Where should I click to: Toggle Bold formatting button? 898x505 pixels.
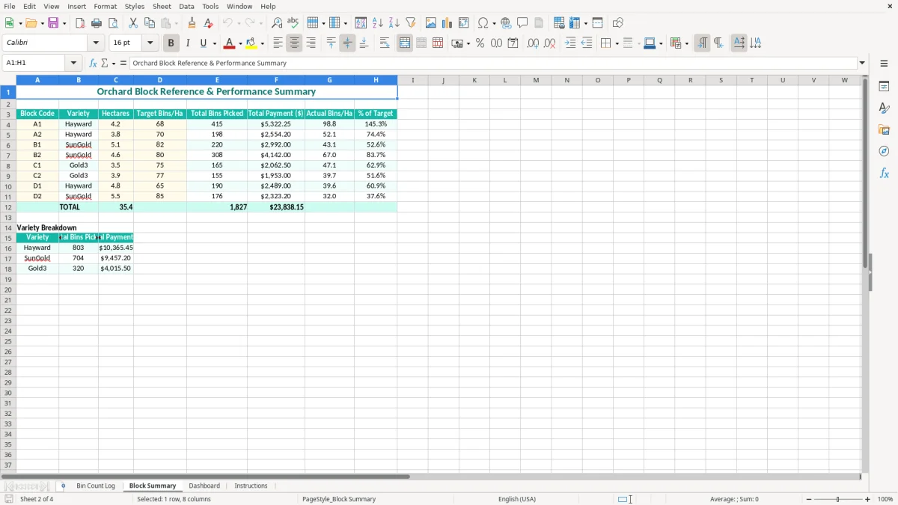pos(171,43)
